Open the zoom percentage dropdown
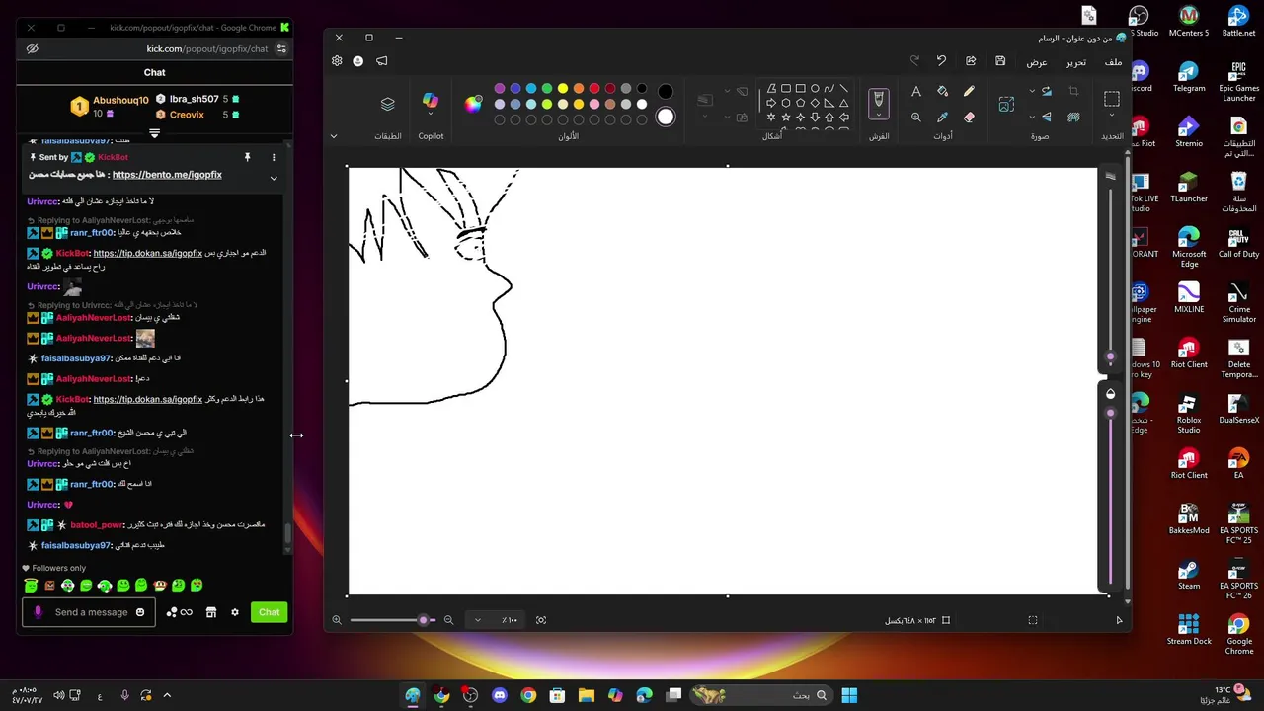Screen dimensions: 1264x711 click(477, 620)
